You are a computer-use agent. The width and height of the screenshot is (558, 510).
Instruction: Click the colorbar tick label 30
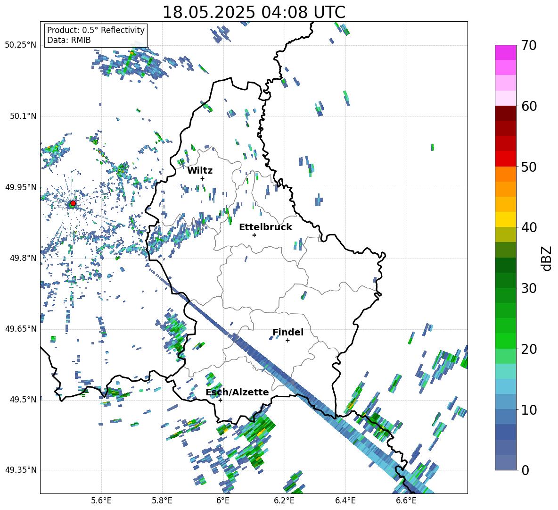click(529, 288)
